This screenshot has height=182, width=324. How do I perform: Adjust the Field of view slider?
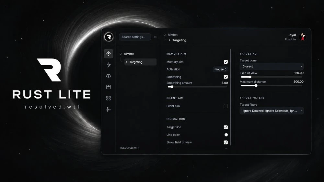point(272,77)
